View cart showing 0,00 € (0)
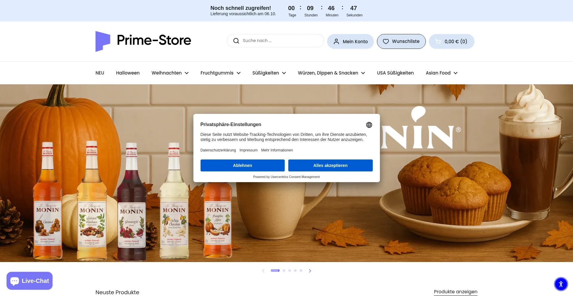This screenshot has width=573, height=296. click(452, 41)
